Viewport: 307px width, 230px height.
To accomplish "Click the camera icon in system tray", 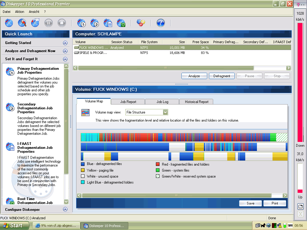I will point(258,226).
